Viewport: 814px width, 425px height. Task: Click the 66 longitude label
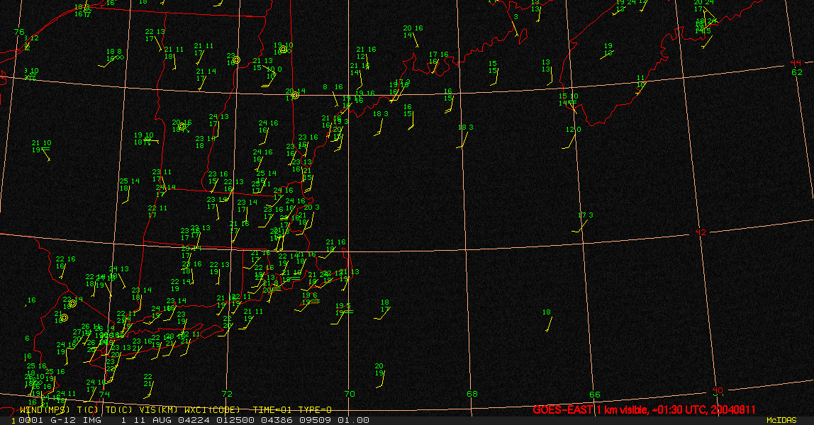595,395
